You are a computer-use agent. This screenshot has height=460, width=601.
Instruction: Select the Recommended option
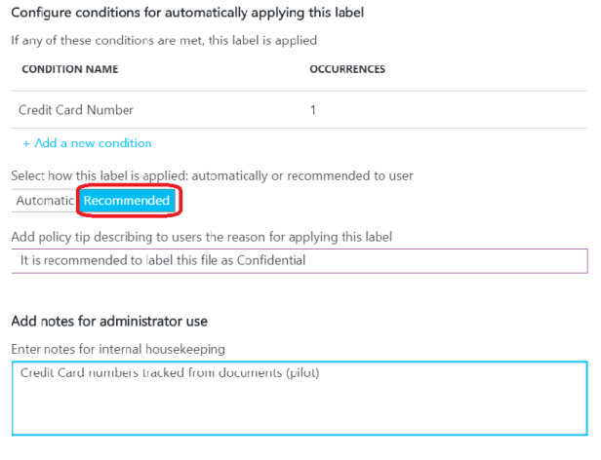(x=126, y=201)
